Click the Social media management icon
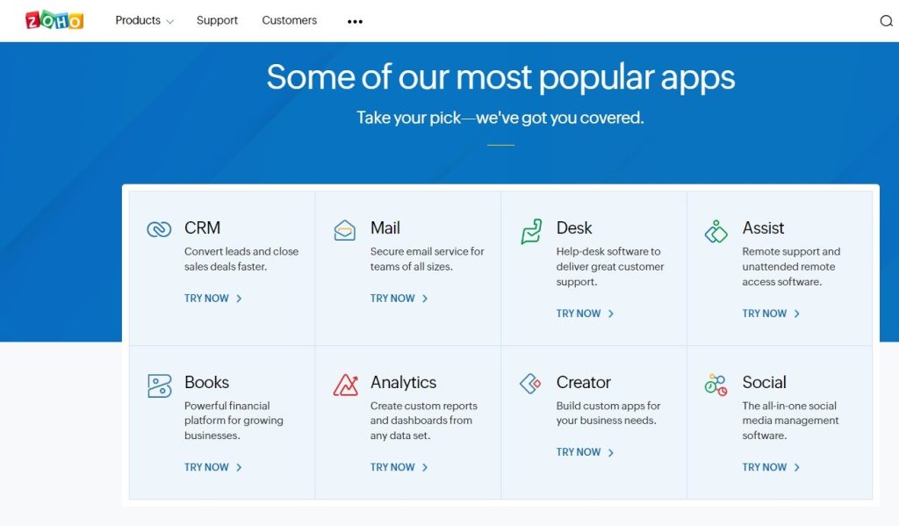 [x=716, y=383]
